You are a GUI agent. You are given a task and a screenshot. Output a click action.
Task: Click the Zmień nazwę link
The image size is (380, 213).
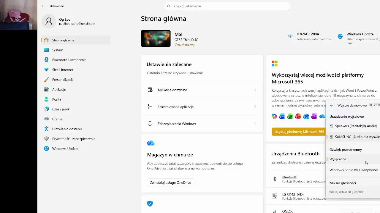pyautogui.click(x=184, y=45)
